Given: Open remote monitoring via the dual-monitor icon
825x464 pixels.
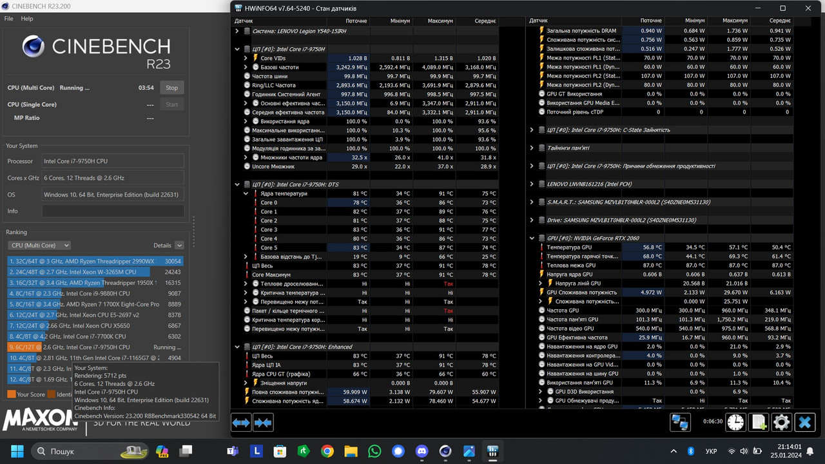Looking at the screenshot, I should coord(681,422).
